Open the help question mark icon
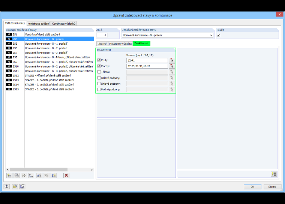 coord(7,186)
